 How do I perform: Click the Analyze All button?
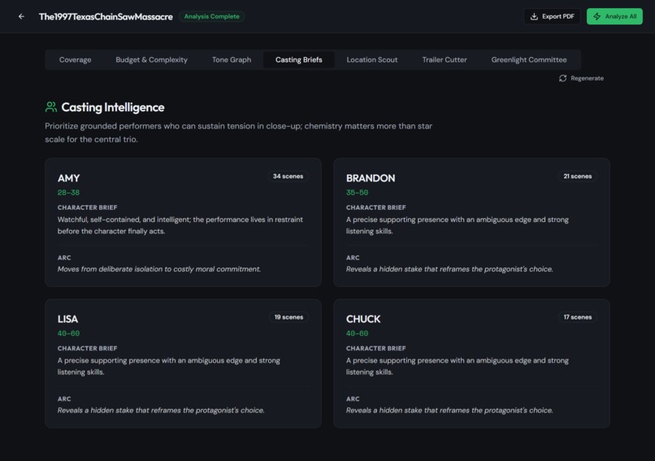pos(614,16)
